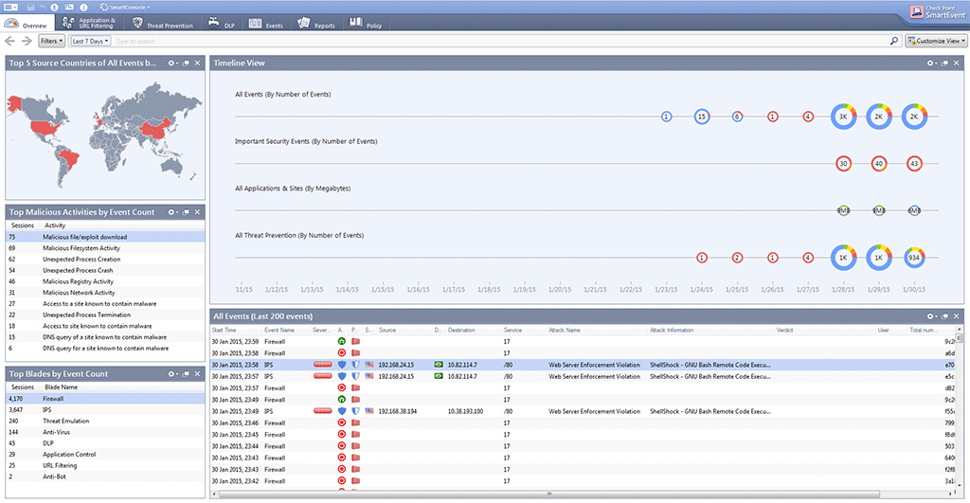Screen dimensions: 970x503
Task: Click the magnifier search icon
Action: [894, 41]
